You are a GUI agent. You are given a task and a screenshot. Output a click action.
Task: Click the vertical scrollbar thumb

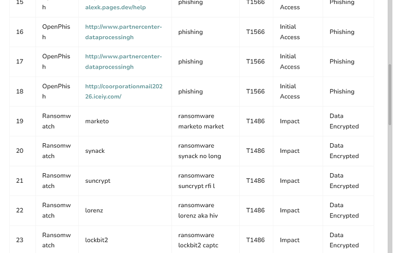pyautogui.click(x=390, y=95)
